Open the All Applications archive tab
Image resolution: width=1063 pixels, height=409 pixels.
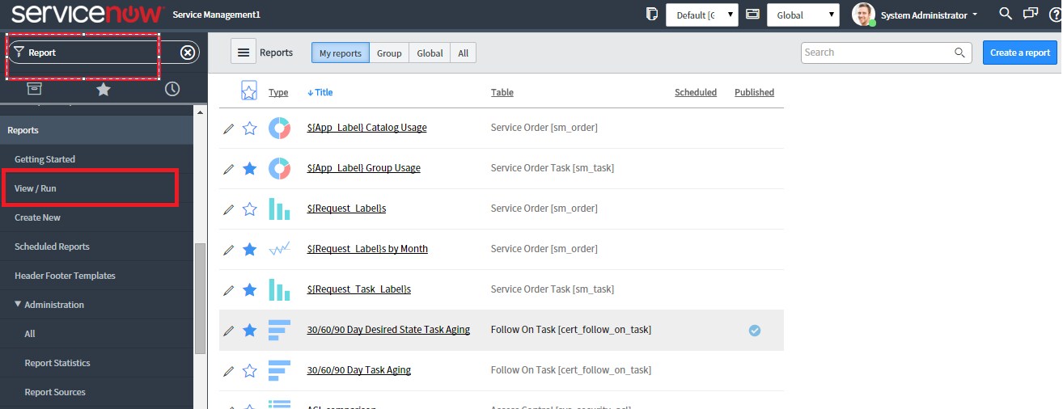34,89
